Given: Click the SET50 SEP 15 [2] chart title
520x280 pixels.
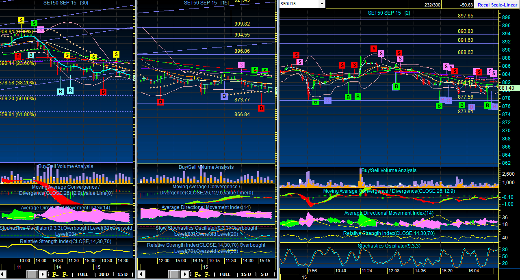Looking at the screenshot, I should 389,13.
